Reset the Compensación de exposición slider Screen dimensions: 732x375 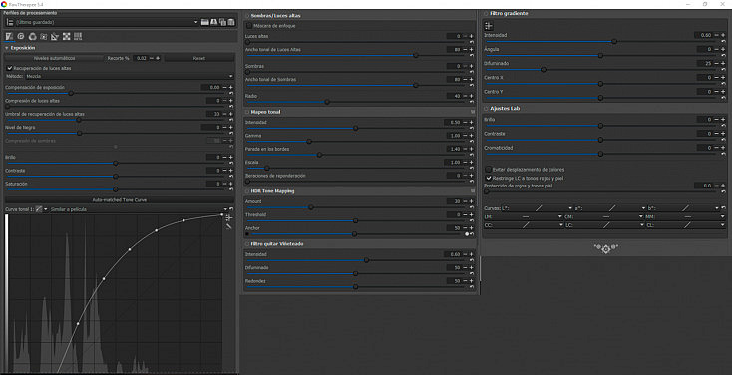[x=231, y=93]
